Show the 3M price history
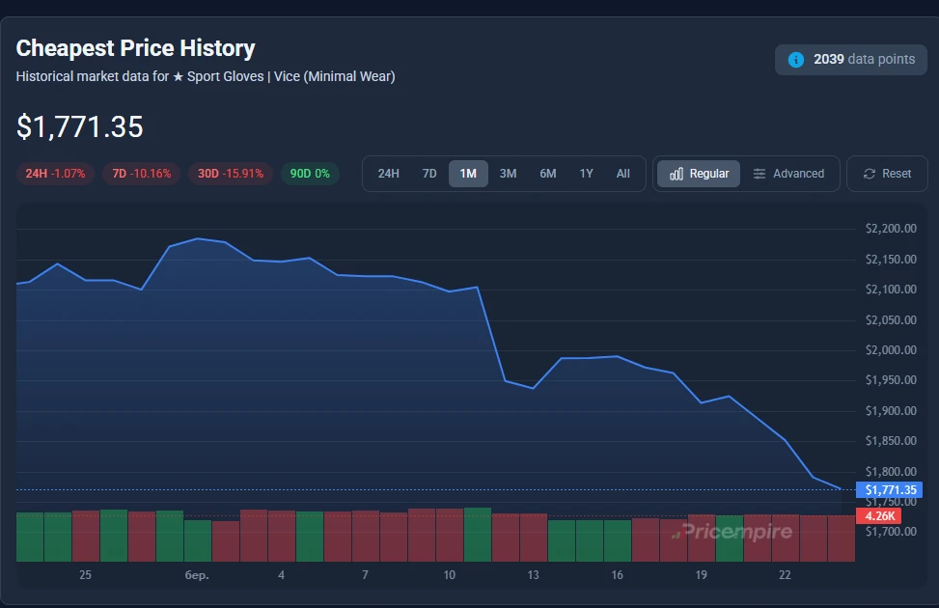This screenshot has width=939, height=608. click(x=508, y=174)
